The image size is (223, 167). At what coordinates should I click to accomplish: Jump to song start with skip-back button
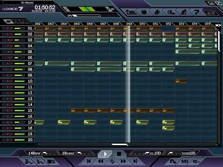pyautogui.click(x=89, y=161)
